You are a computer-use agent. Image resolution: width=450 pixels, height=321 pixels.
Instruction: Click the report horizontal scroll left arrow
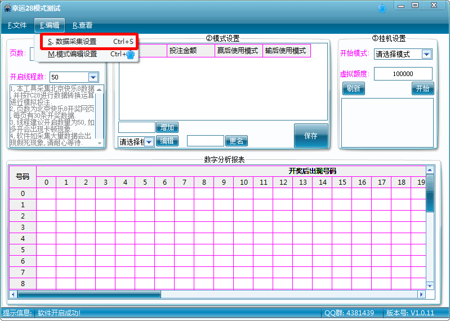click(x=13, y=295)
